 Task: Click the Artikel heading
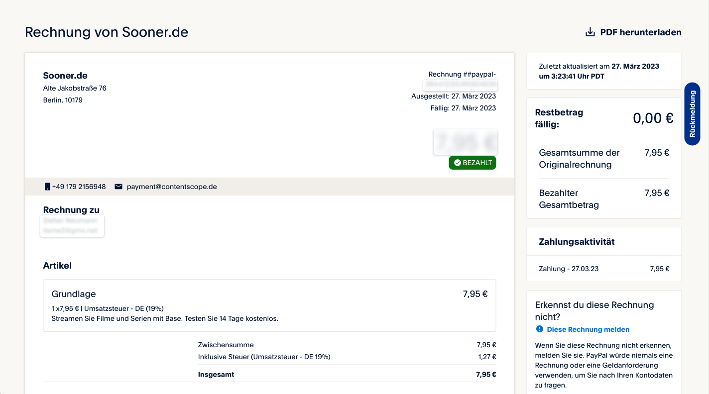(x=57, y=266)
